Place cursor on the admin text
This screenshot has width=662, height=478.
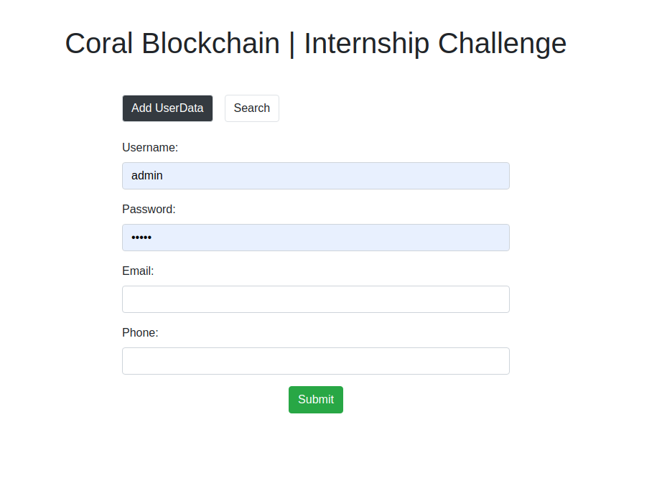(147, 176)
